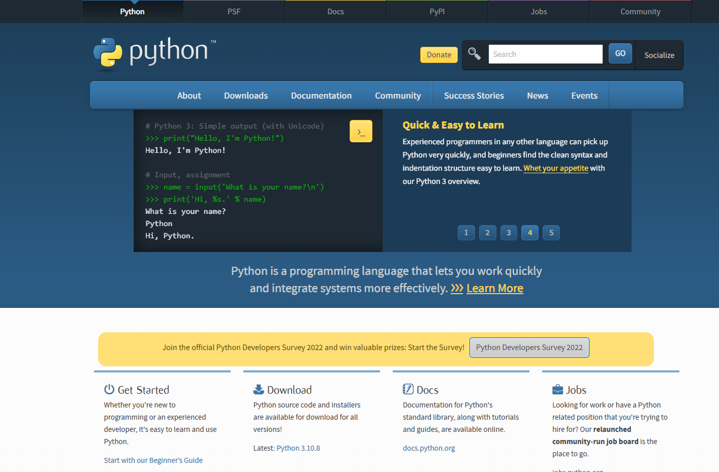Select slide 2 of the carousel
The image size is (719, 472).
click(487, 232)
